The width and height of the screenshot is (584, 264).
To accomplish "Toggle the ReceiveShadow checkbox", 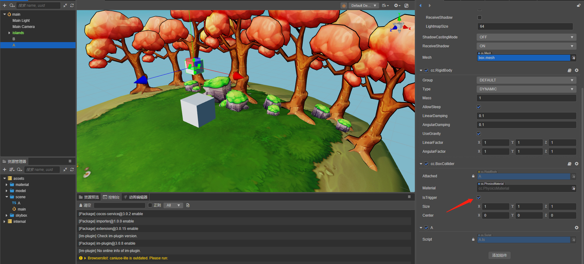I will point(480,18).
